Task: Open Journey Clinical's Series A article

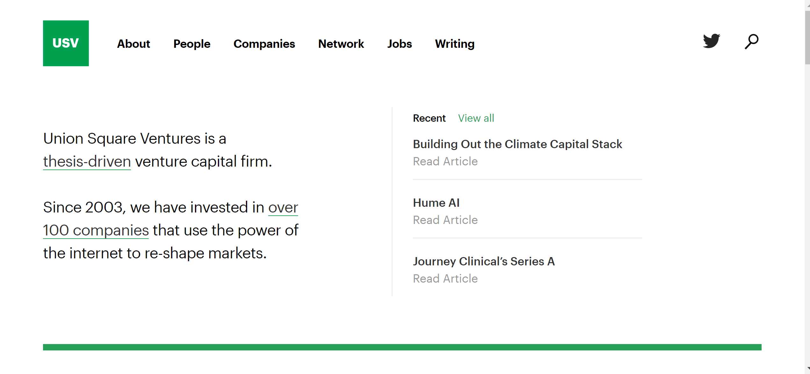Action: click(x=484, y=261)
